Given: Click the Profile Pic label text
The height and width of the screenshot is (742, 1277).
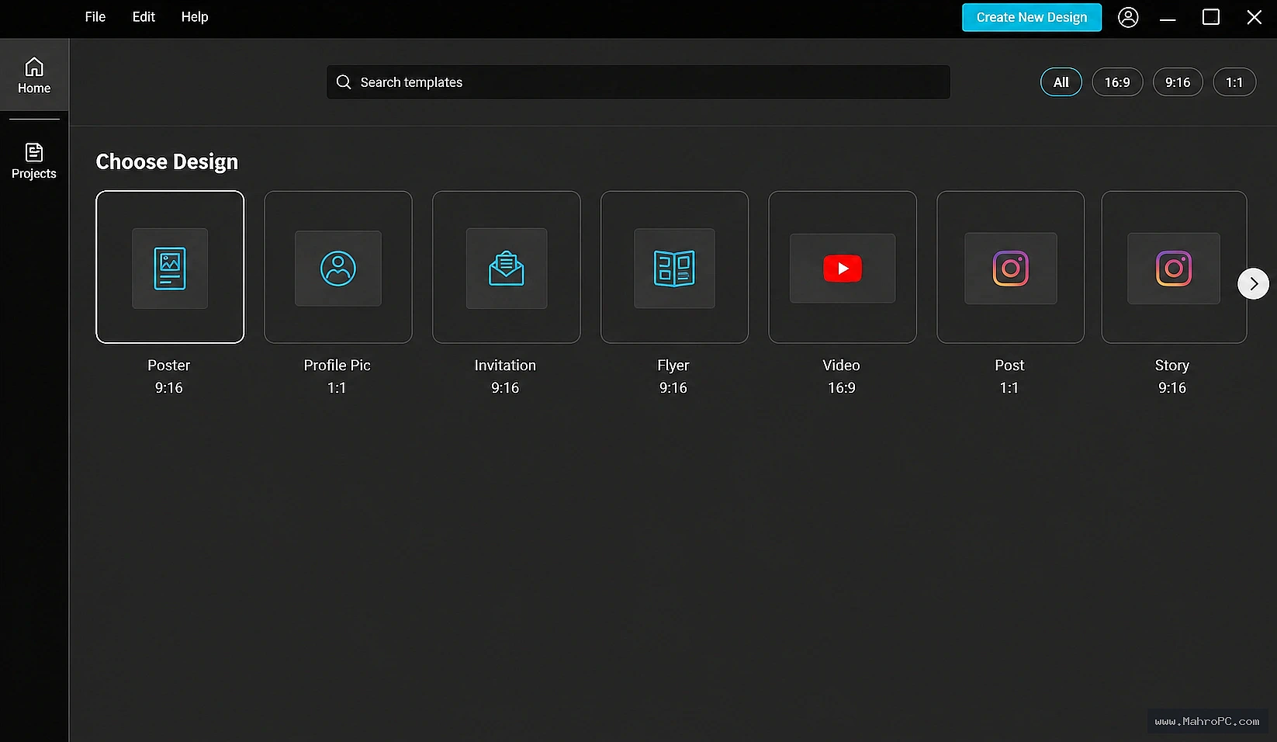Looking at the screenshot, I should point(337,366).
